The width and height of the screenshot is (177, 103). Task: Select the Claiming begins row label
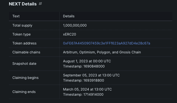click(x=25, y=78)
